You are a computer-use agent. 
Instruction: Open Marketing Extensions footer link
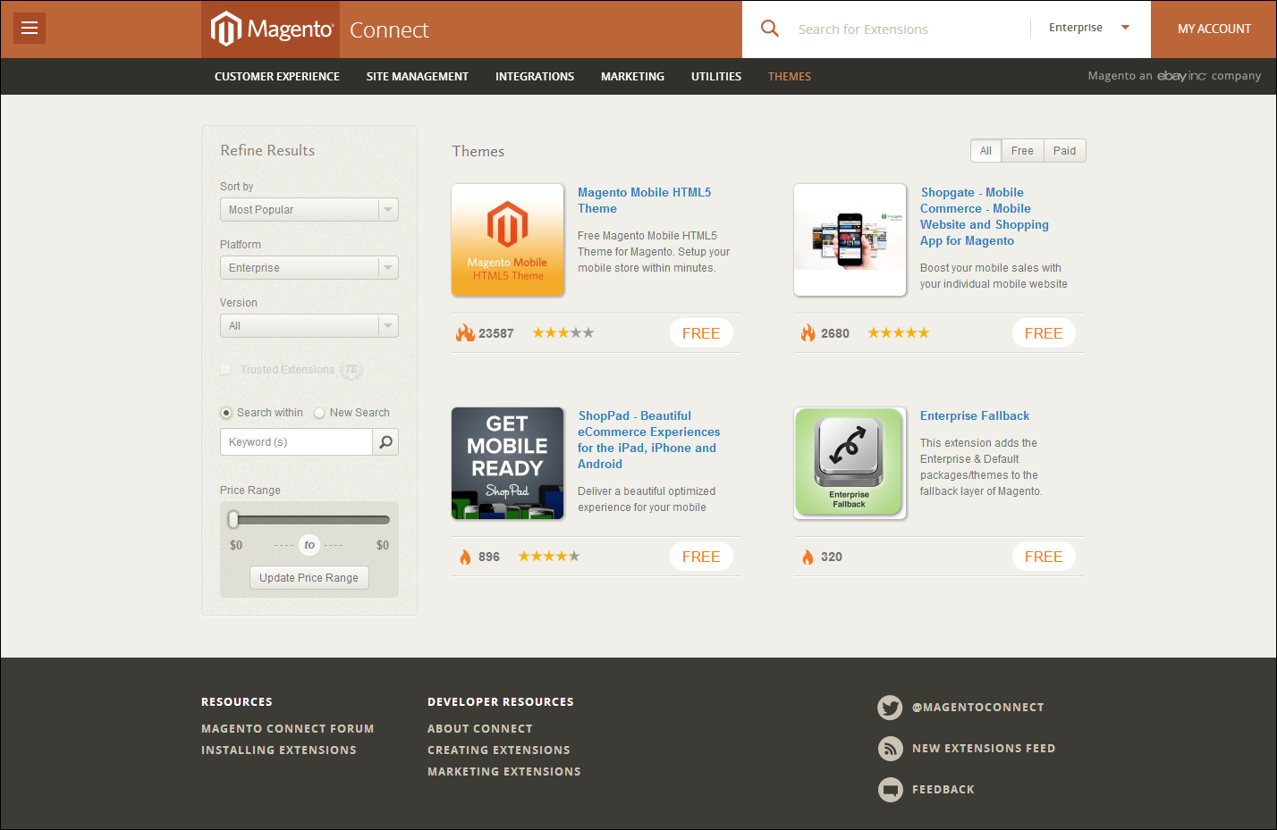pos(504,772)
